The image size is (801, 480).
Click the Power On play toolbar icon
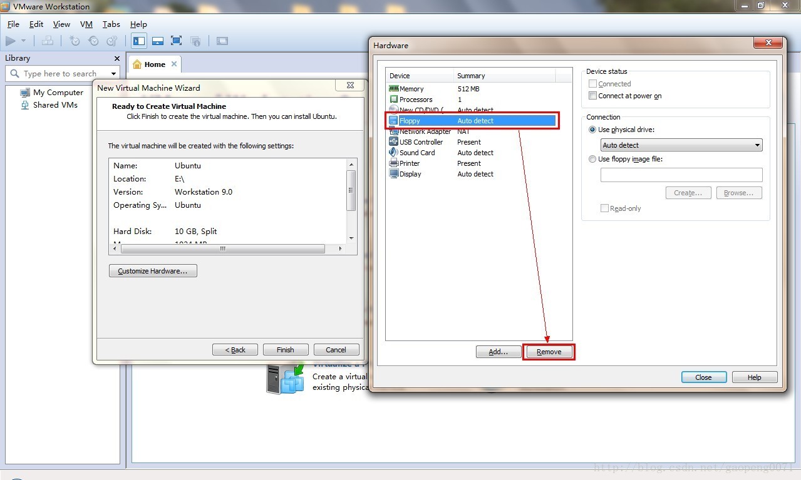[11, 41]
